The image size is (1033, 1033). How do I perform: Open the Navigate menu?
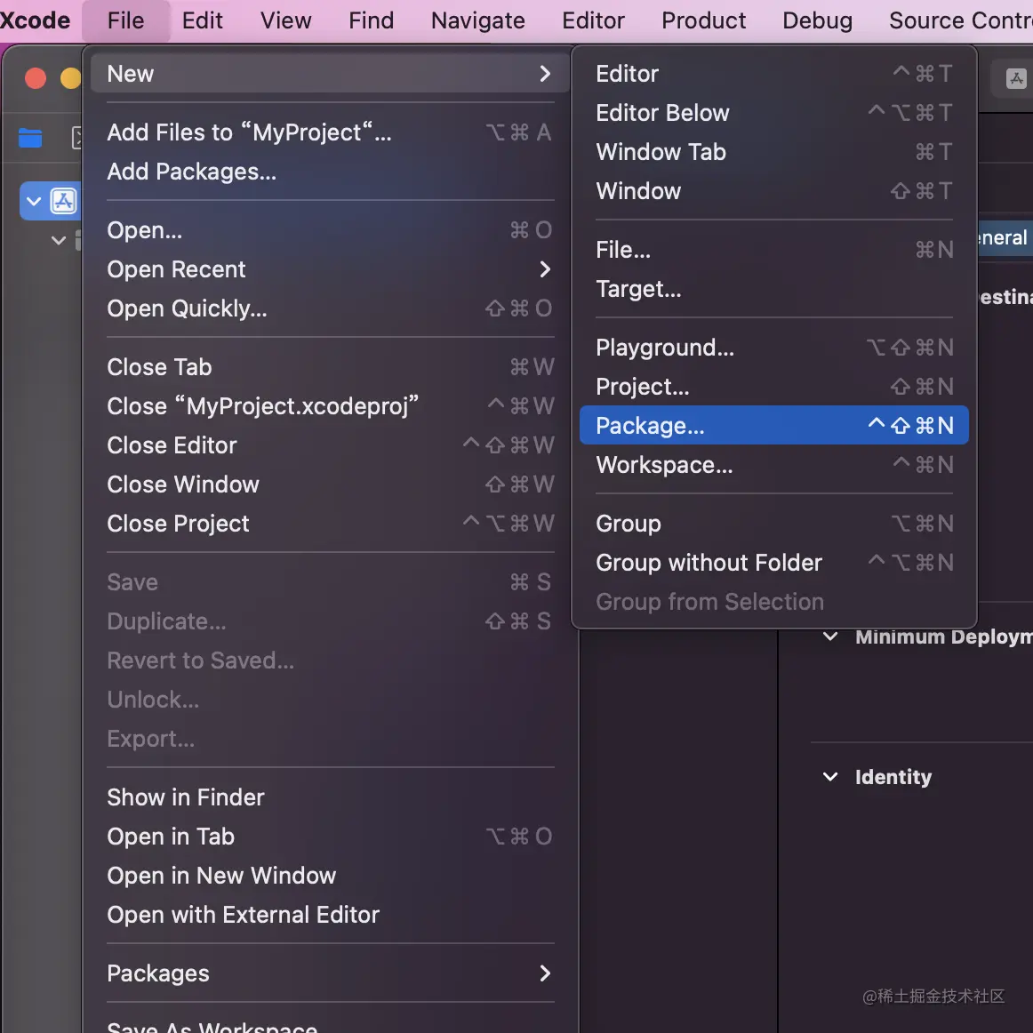[477, 20]
